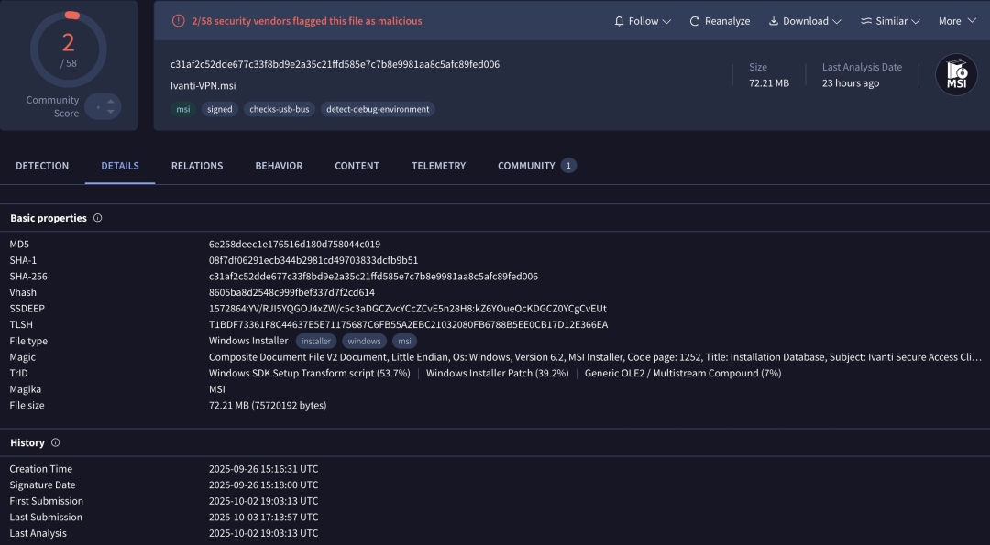Click the Reanalyze refresh icon
The height and width of the screenshot is (545, 990).
[695, 21]
